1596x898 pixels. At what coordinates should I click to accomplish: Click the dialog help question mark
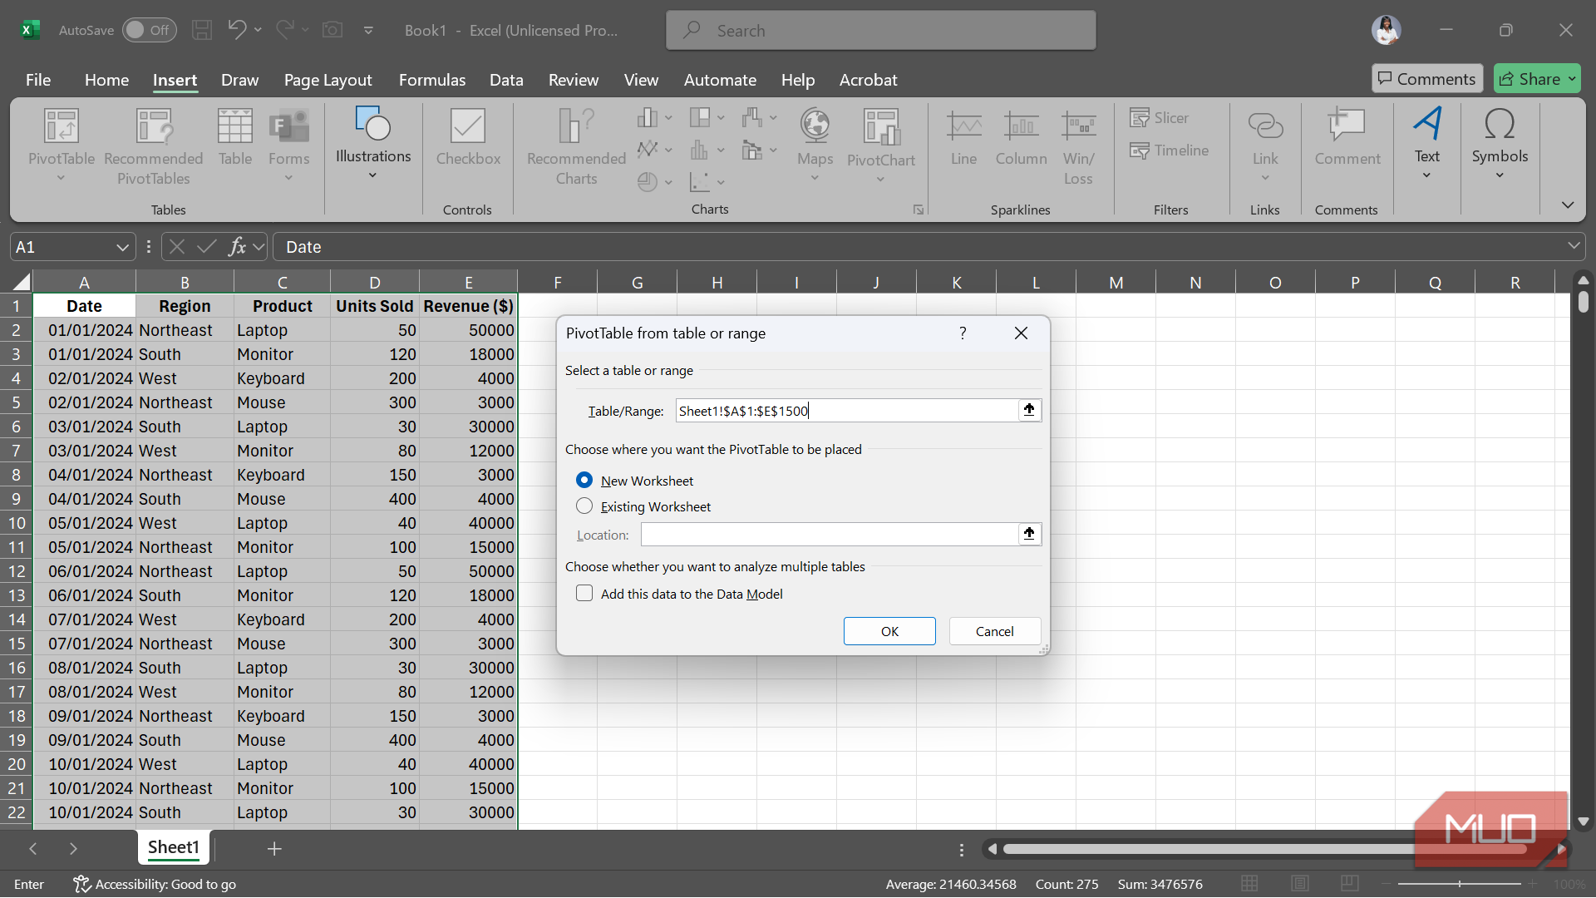coord(963,333)
